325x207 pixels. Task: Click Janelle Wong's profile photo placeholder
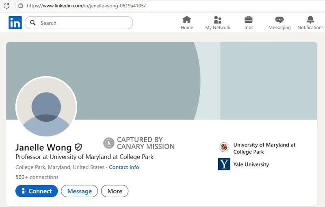(x=46, y=107)
